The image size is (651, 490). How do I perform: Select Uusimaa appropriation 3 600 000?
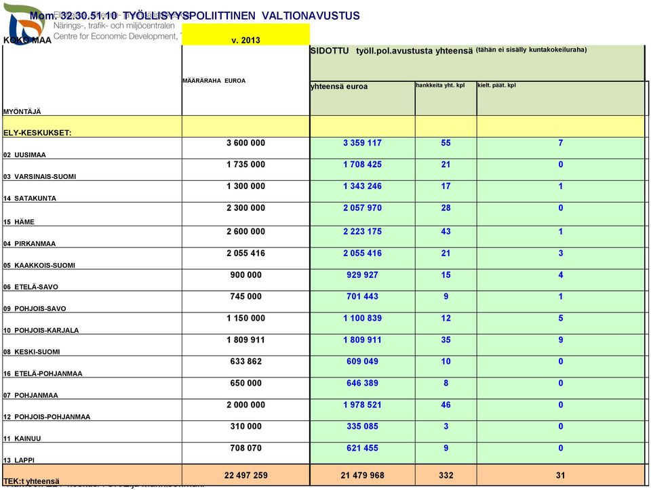[245, 143]
